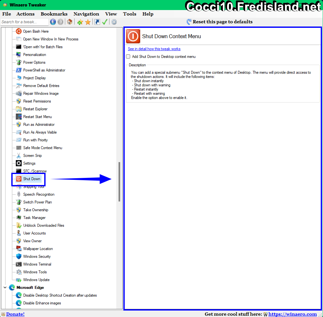Click the Unblock Downloaded Files icon
Image resolution: width=323 pixels, height=317 pixels.
18,225
